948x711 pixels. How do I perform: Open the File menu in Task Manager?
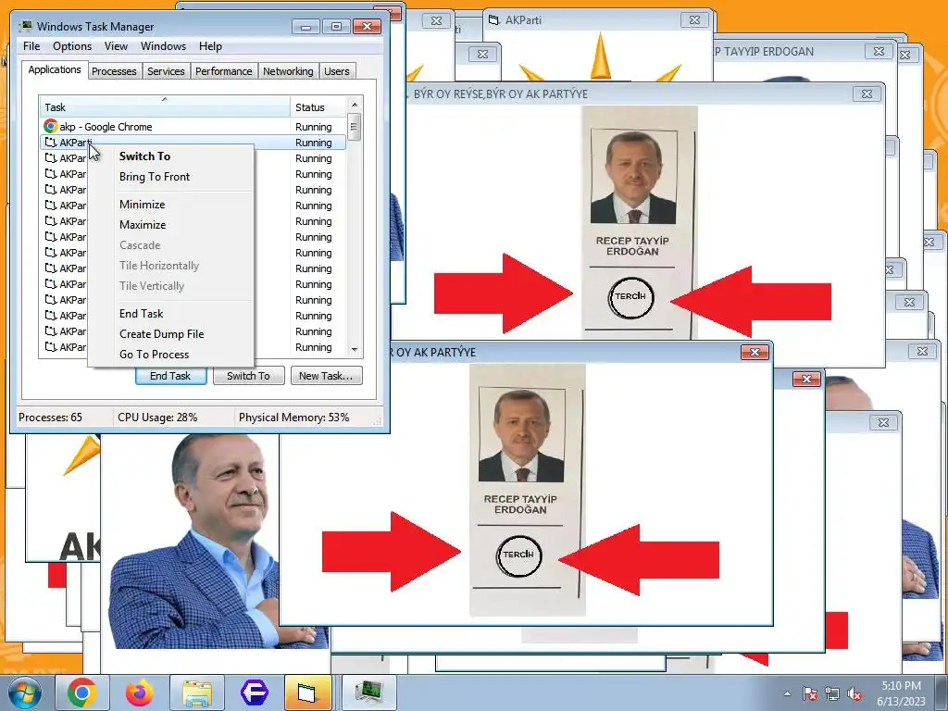click(31, 46)
